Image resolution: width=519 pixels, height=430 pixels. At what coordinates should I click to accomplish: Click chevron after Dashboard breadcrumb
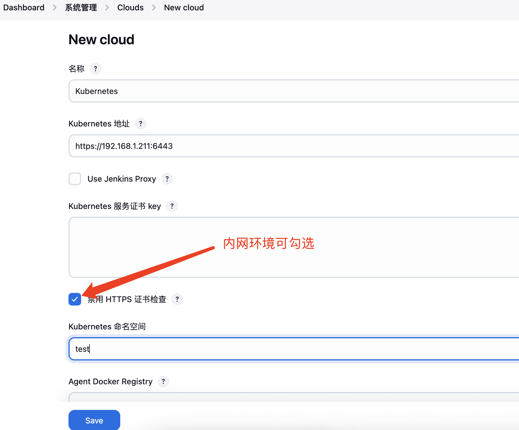click(x=55, y=7)
